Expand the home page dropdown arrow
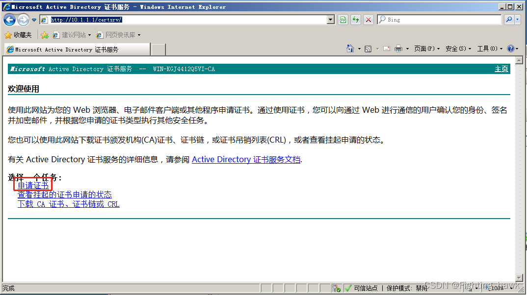The height and width of the screenshot is (295, 527). pyautogui.click(x=359, y=49)
